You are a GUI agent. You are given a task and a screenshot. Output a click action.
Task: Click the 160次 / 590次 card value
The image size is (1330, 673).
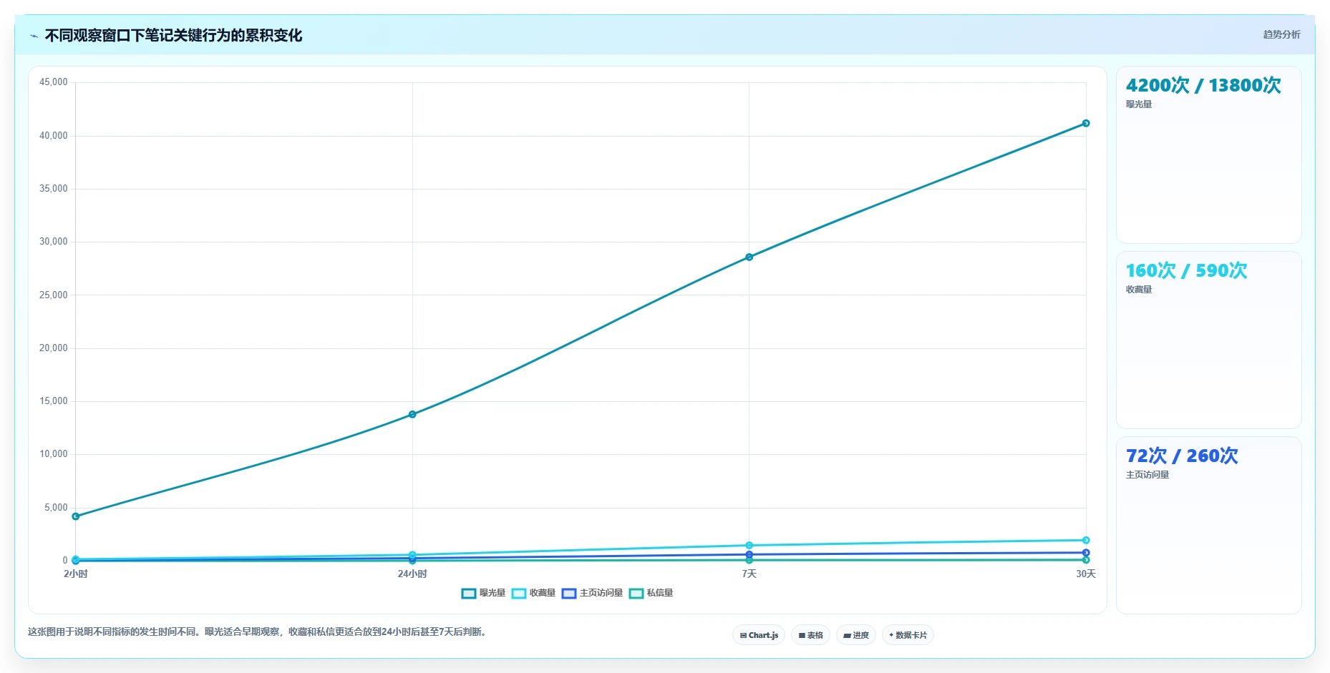point(1186,270)
